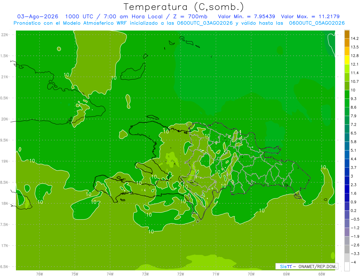Click the olive swatch between 10 and 10.7
Screen dimensions: 361x278
coord(347,86)
